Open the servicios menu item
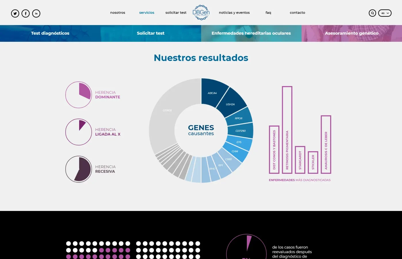 pos(147,13)
